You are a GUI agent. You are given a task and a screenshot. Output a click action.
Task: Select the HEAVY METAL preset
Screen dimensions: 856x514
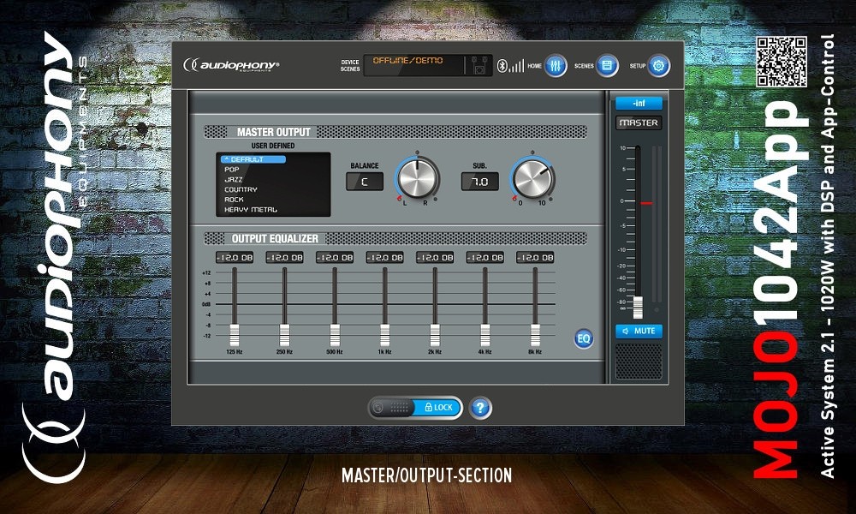pos(251,210)
